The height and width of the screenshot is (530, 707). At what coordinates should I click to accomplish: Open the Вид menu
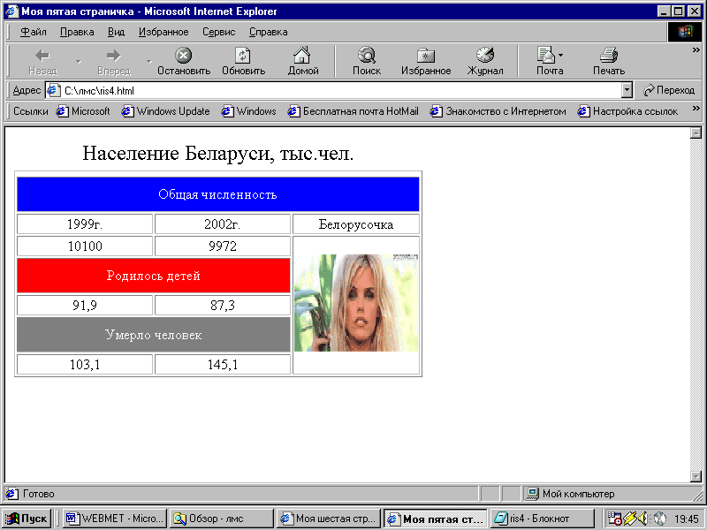pyautogui.click(x=116, y=32)
